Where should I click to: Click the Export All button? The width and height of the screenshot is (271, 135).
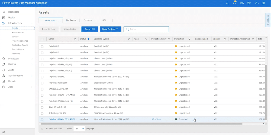tap(90, 29)
